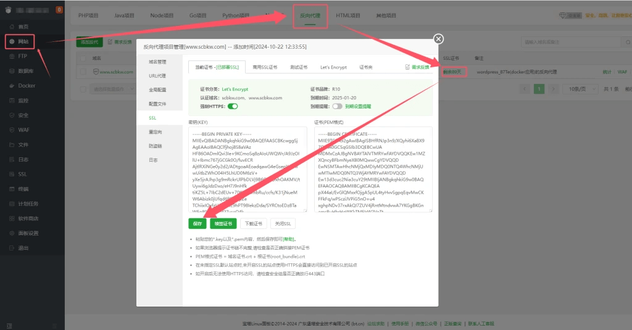Switch to the PHP项目 tab

pos(88,15)
